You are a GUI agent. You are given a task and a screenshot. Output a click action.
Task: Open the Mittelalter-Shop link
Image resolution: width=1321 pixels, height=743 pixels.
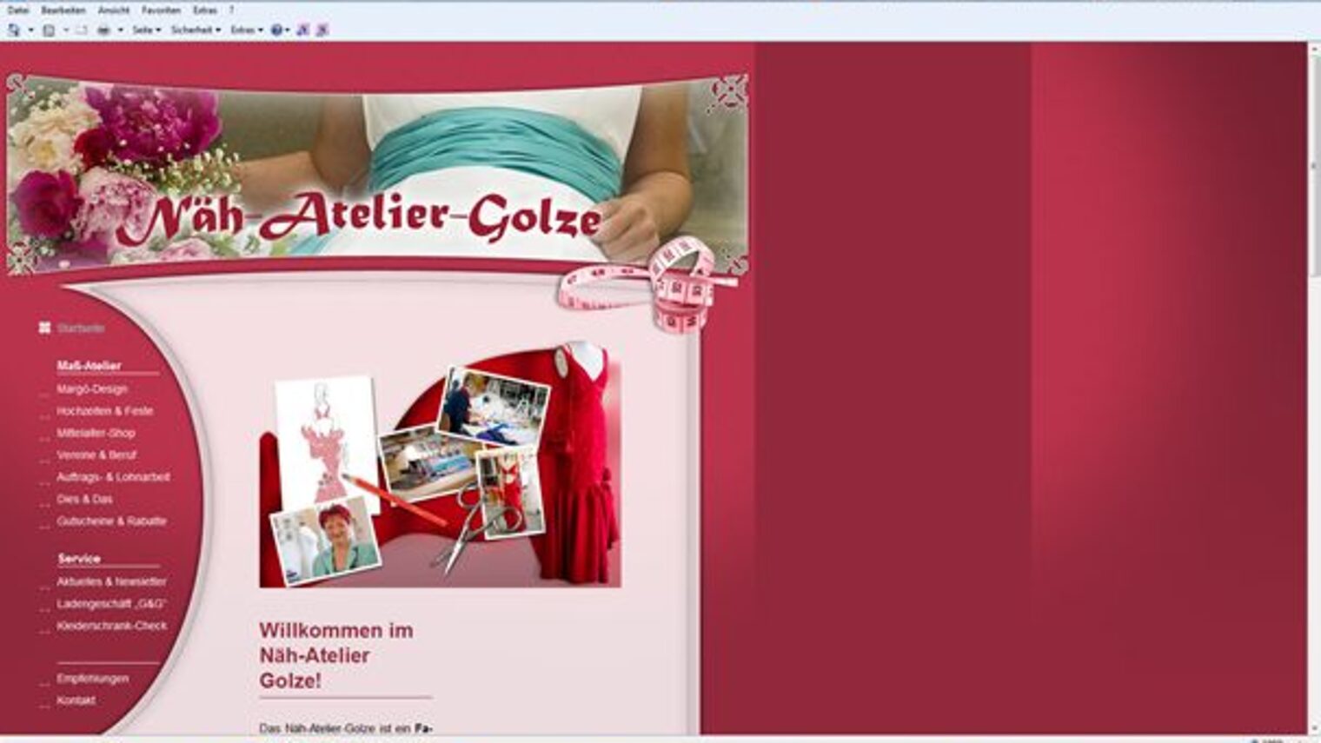pos(96,433)
